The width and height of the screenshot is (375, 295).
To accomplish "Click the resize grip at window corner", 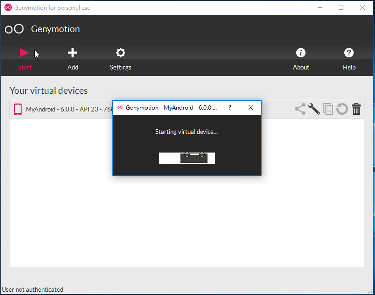I will click(370, 291).
